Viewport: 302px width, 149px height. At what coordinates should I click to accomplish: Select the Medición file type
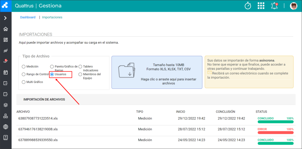30,66
